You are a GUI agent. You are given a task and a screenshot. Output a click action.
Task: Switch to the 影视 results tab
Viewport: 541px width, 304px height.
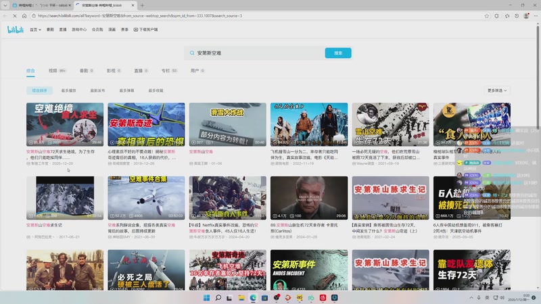114,71
